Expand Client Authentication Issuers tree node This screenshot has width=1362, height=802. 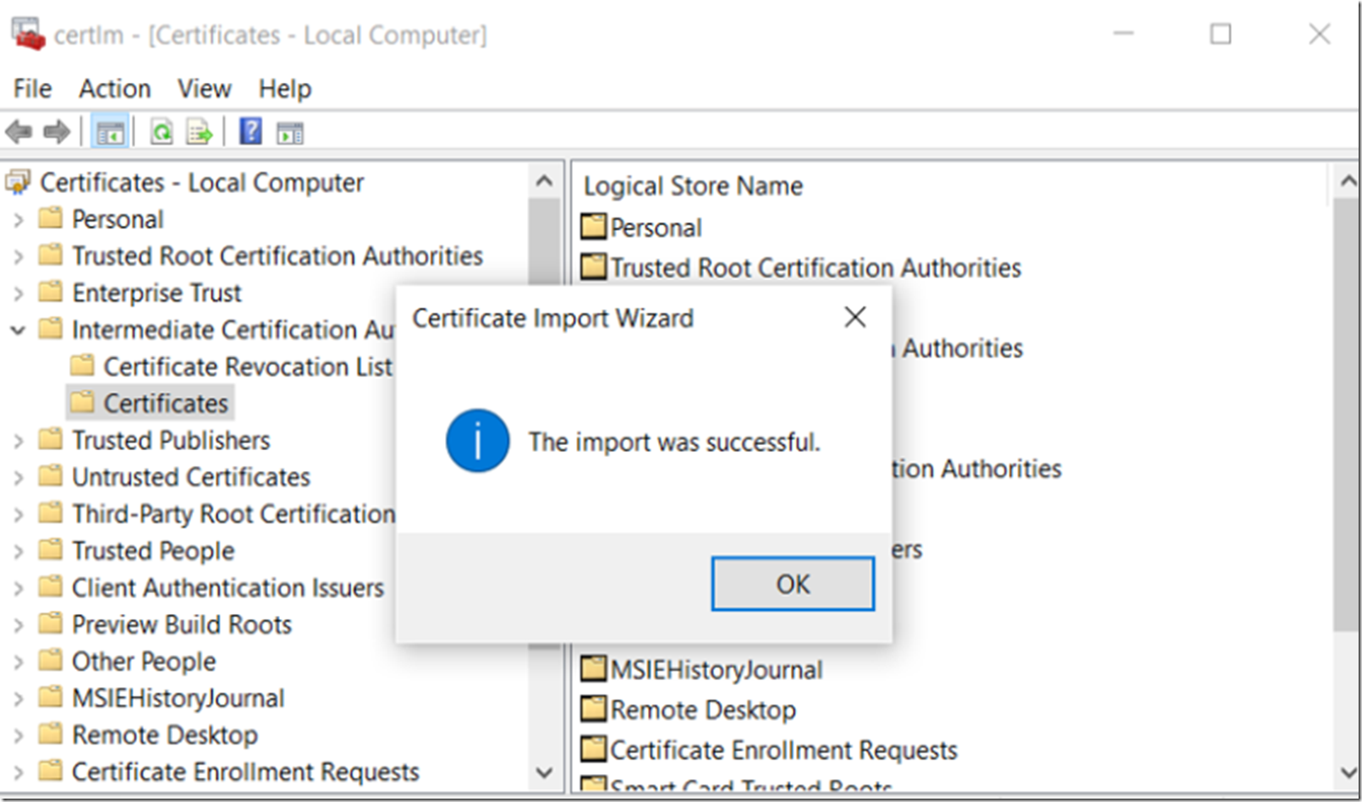(19, 588)
